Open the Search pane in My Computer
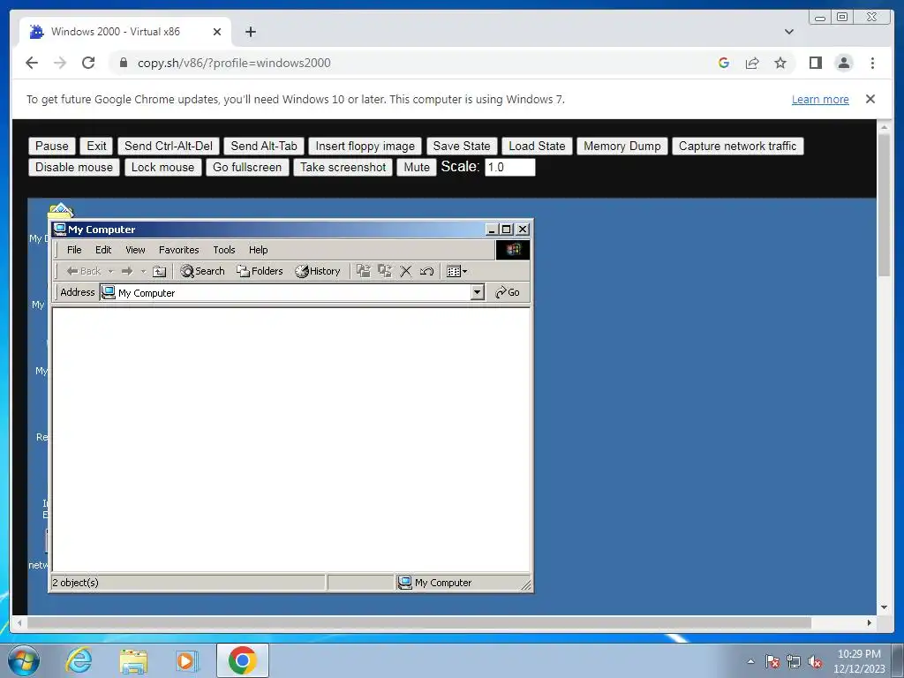The height and width of the screenshot is (678, 904). click(x=202, y=271)
